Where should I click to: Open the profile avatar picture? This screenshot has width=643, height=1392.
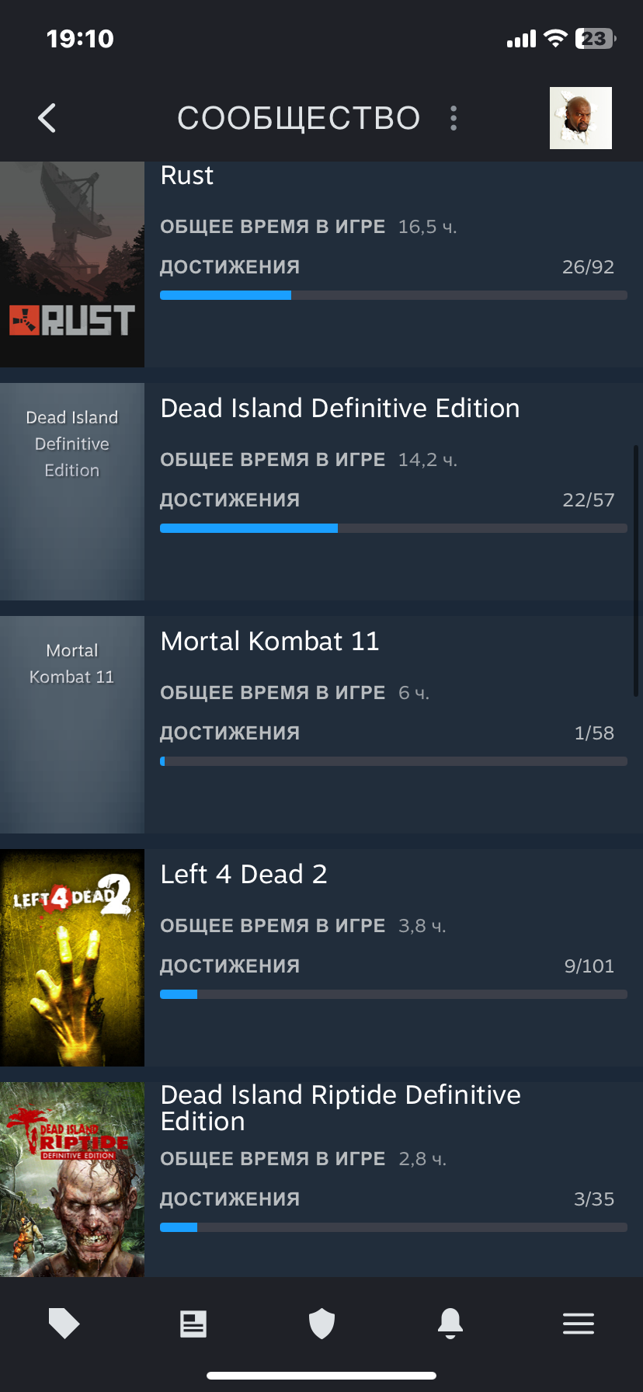click(581, 118)
